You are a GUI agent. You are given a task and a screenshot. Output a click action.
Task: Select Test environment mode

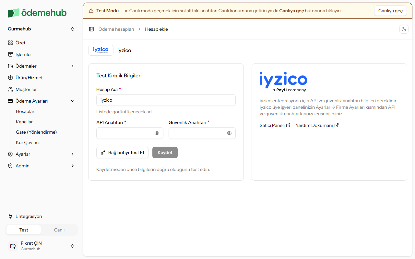click(24, 230)
